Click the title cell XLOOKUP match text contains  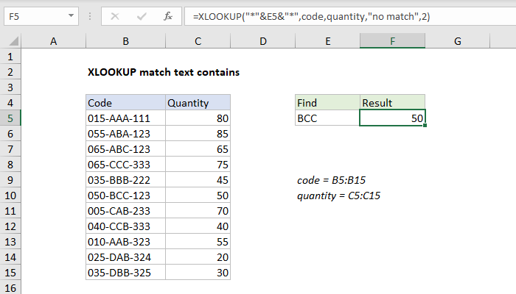[x=163, y=72]
